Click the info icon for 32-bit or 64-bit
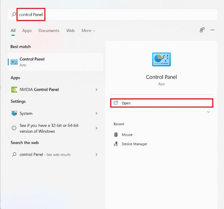Viewport: 224px width, 209px height. pyautogui.click(x=14, y=128)
